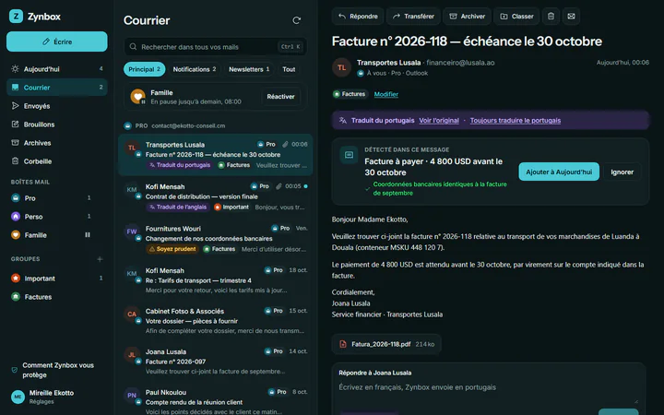Add a new group with plus icon
664x415 pixels.
[x=100, y=259]
